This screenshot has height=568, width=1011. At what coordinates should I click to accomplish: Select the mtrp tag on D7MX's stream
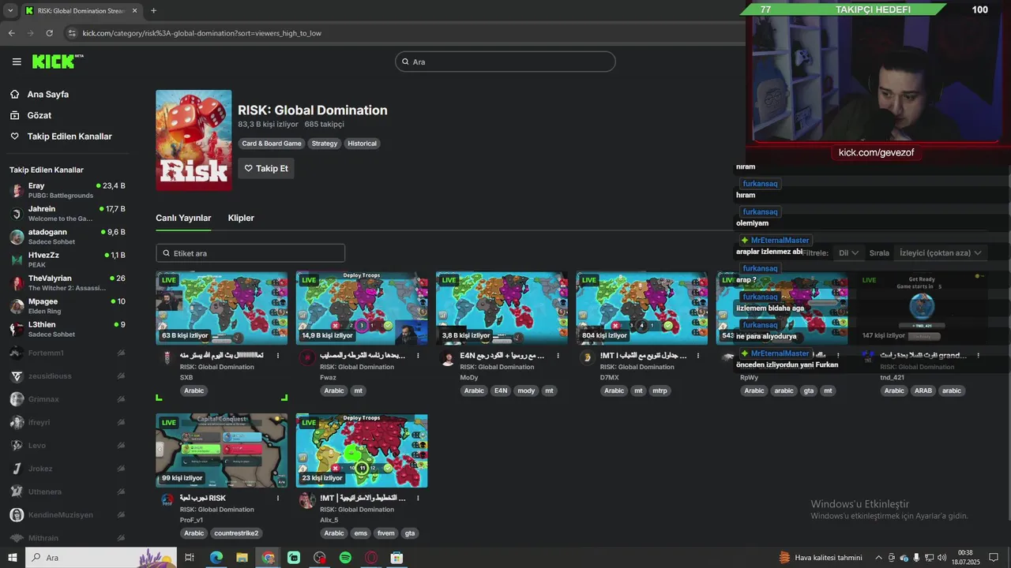(x=659, y=390)
